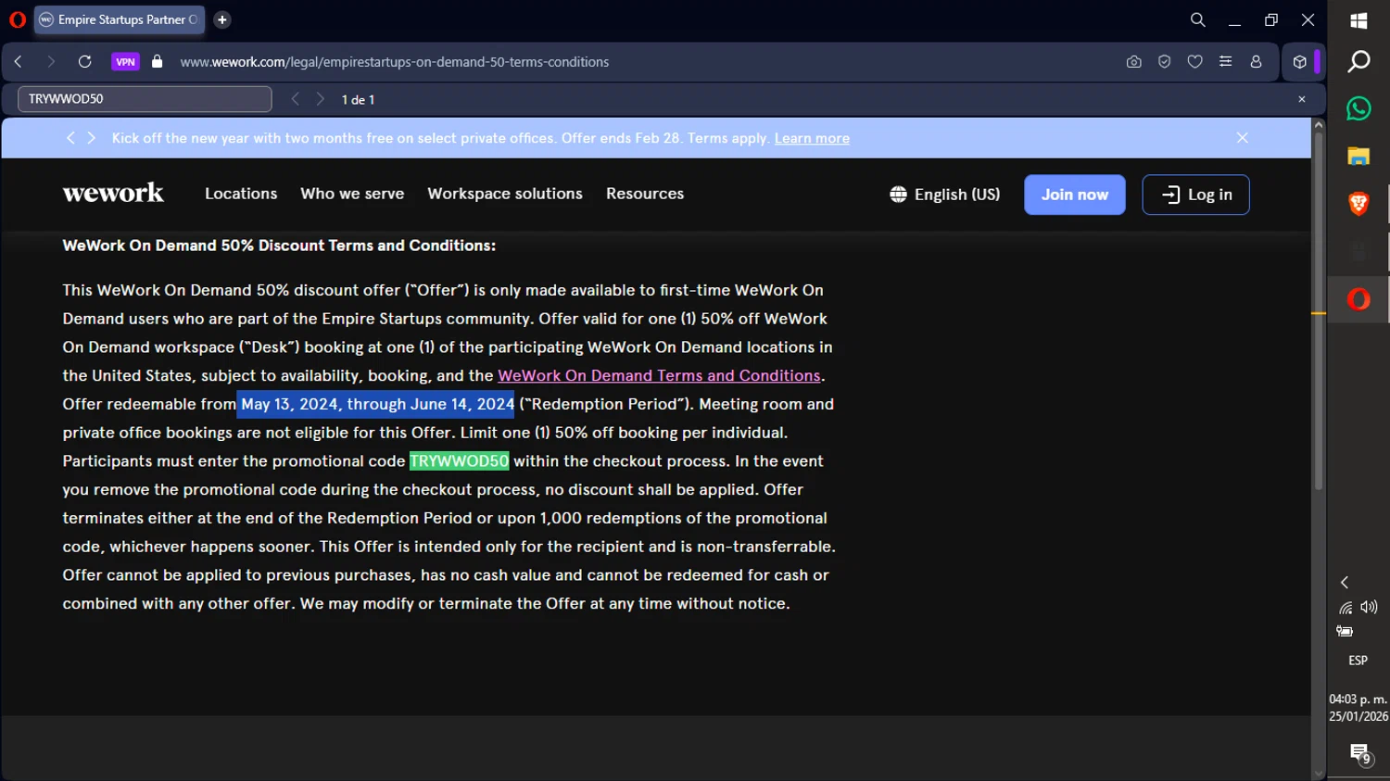
Task: Click the battery tray icon
Action: pos(1345,631)
